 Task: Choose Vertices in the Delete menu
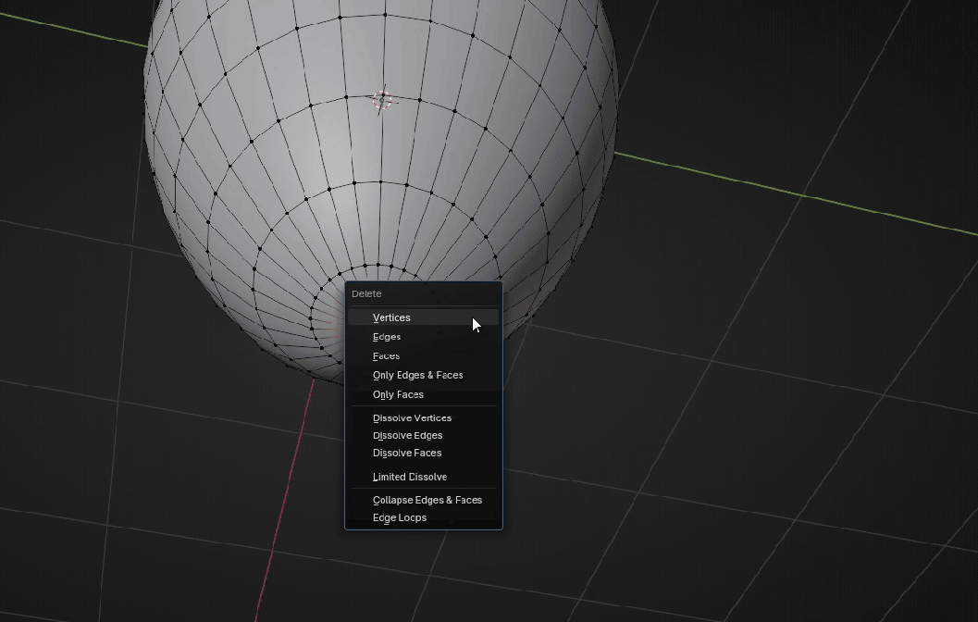click(391, 317)
